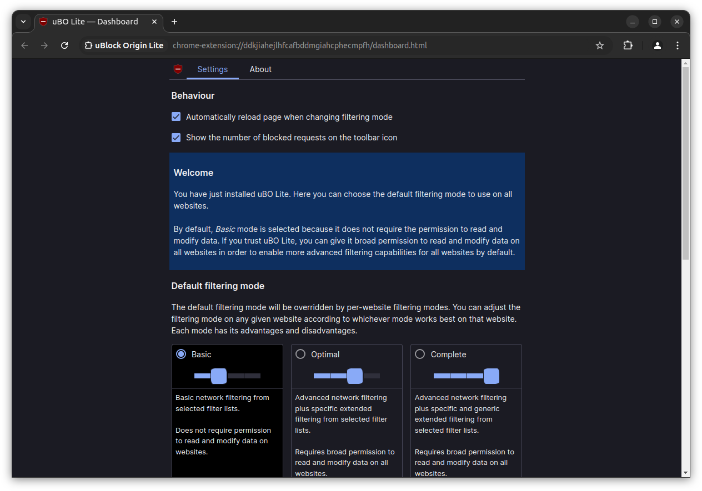702x491 pixels.
Task: Disable automatic page reload when changing filtering mode
Action: tap(176, 117)
